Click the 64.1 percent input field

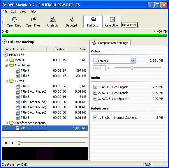point(99,68)
